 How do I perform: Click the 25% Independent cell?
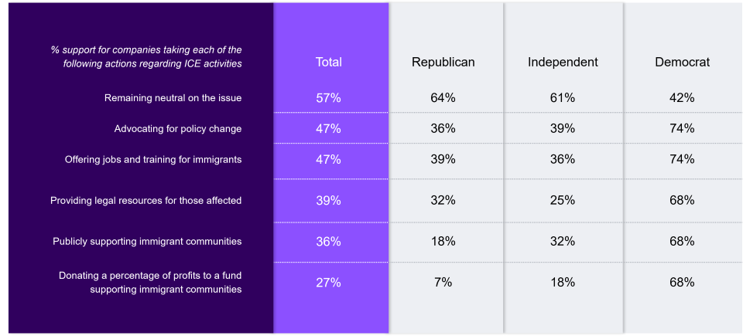[x=563, y=201]
